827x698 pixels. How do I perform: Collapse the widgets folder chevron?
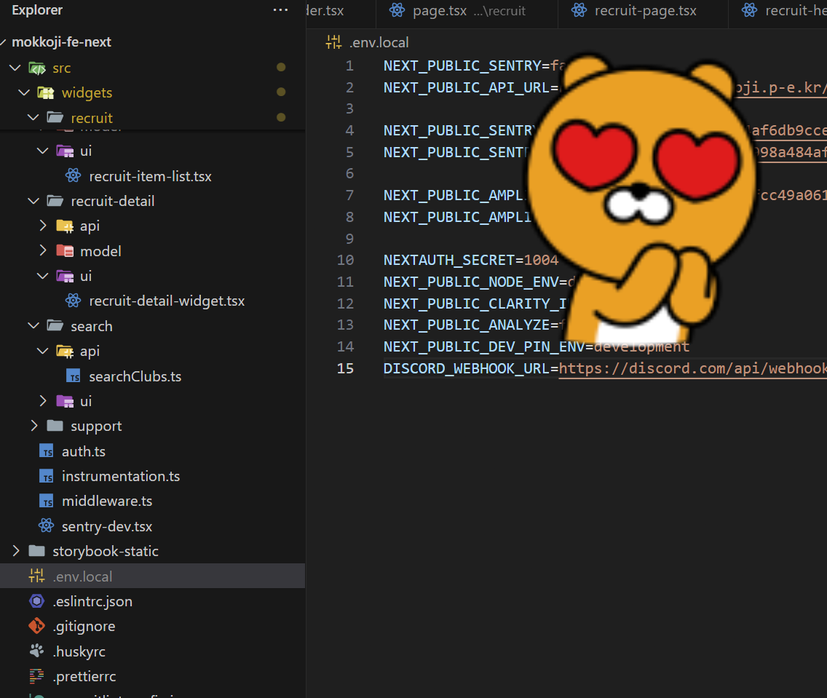pyautogui.click(x=24, y=92)
